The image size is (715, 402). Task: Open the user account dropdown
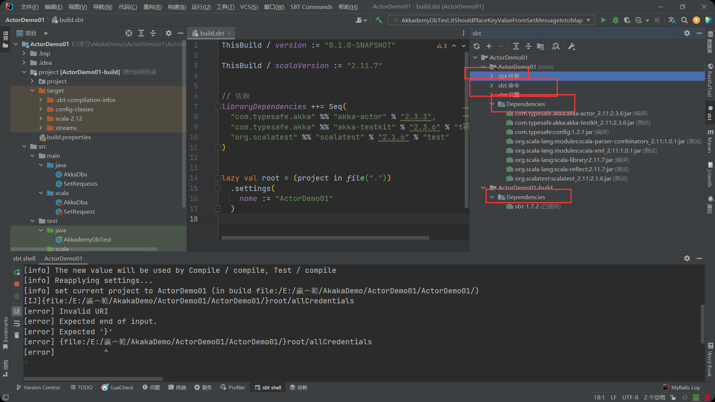[361, 20]
